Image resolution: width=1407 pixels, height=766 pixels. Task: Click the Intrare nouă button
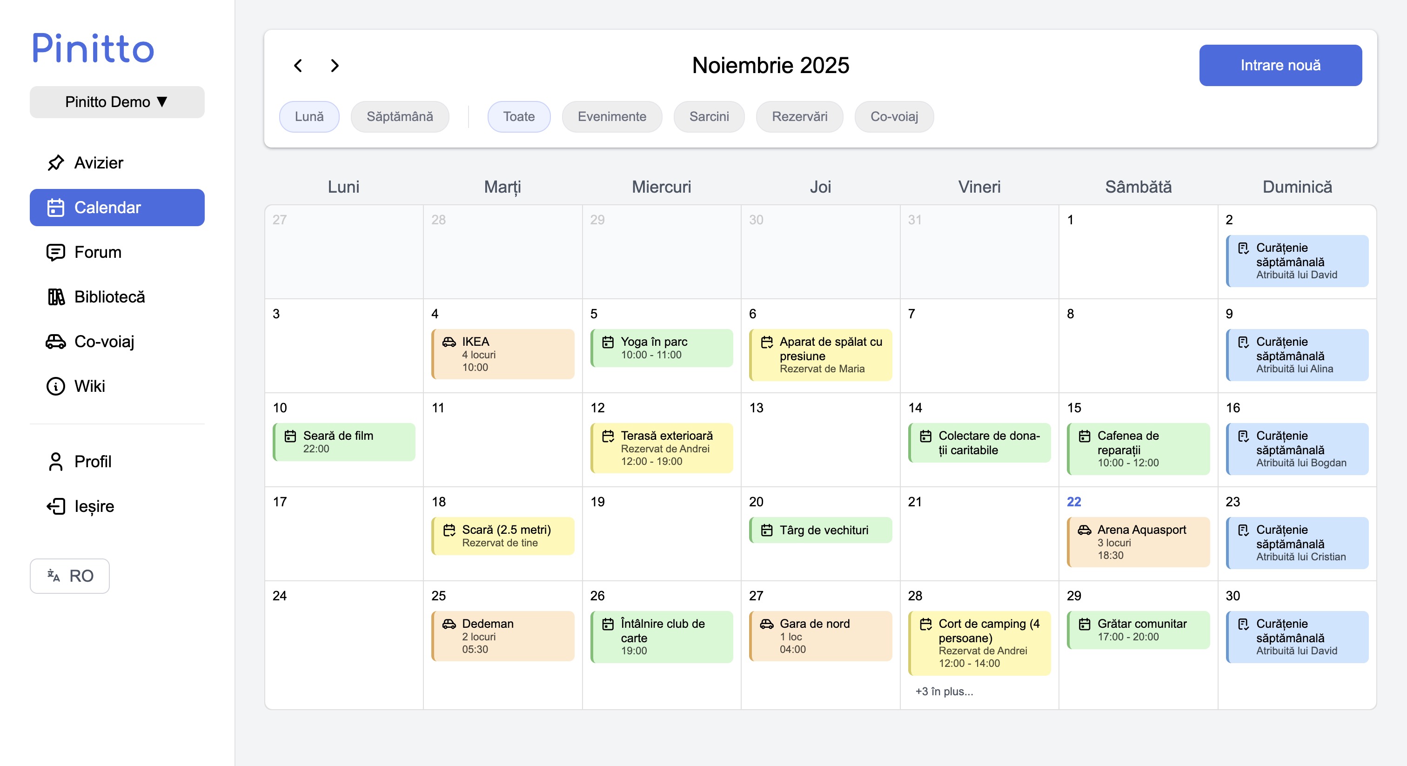[x=1280, y=65]
